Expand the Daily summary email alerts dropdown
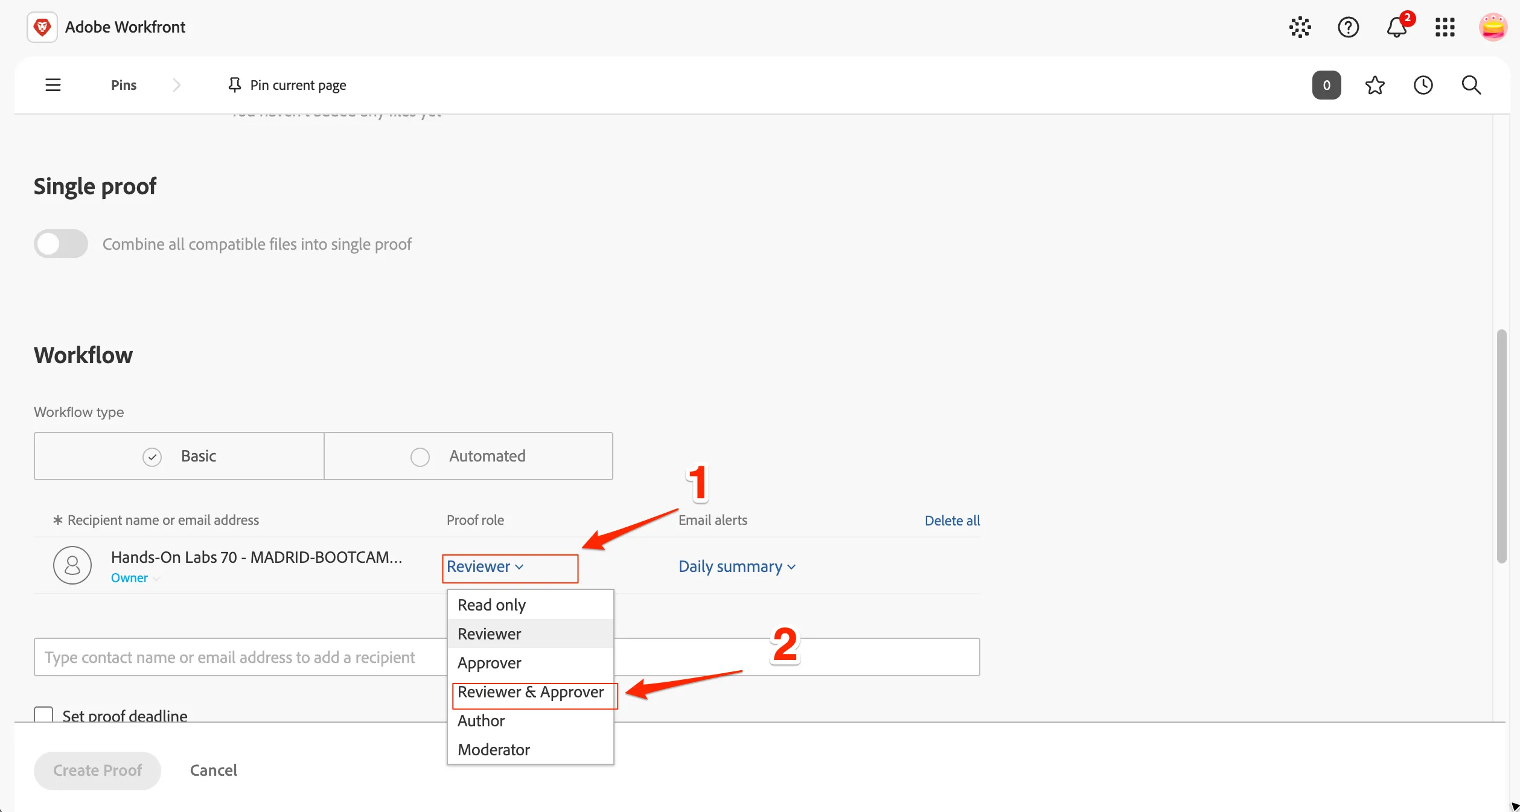This screenshot has height=812, width=1520. 737,566
